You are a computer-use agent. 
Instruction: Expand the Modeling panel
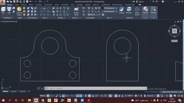coord(8,18)
